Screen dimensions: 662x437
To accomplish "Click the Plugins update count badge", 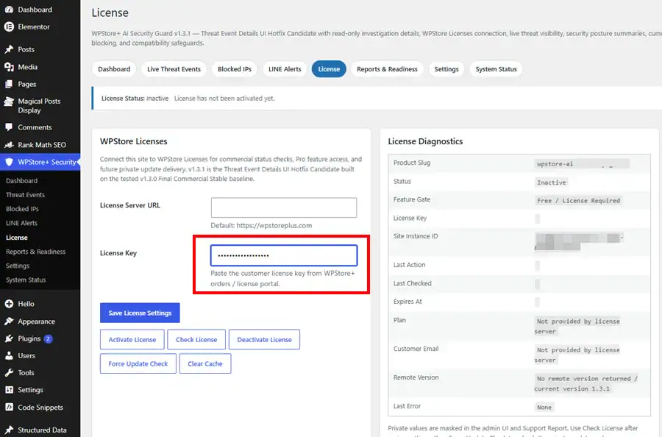I will (x=48, y=338).
